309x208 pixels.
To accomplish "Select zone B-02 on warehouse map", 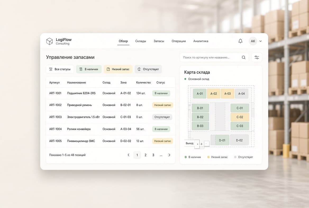I will point(200,117).
